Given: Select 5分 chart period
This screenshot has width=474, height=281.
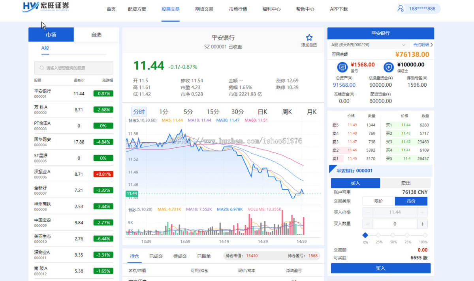Looking at the screenshot, I should click(188, 112).
